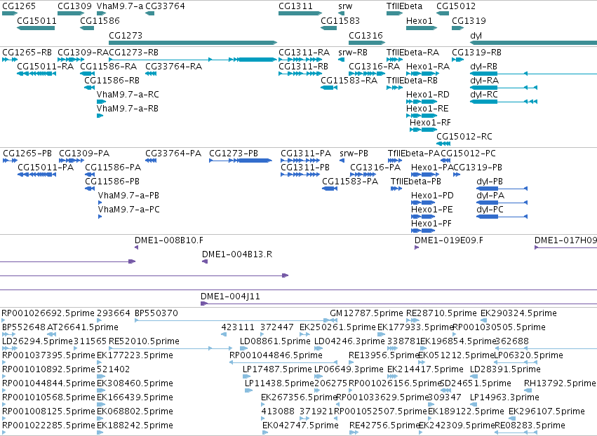Open protein CG15011-PA
597x436 pixels.
click(x=46, y=168)
